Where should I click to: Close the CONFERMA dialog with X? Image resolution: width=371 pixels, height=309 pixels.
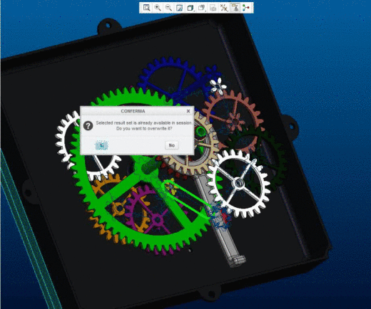pyautogui.click(x=188, y=111)
